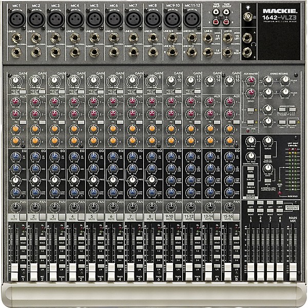Click channel 13-14 fader cap
This screenshot has height=308, width=308.
pos(208,272)
